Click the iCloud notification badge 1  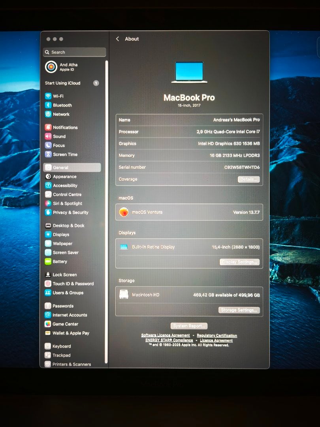pos(96,83)
